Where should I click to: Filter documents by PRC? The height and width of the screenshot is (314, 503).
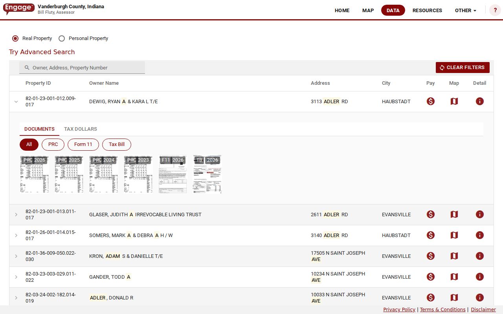coord(53,144)
